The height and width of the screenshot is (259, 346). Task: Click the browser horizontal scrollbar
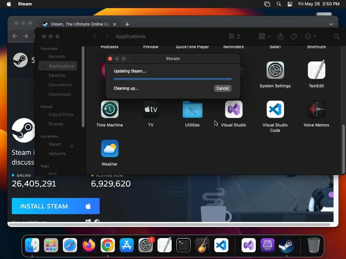coord(169,225)
